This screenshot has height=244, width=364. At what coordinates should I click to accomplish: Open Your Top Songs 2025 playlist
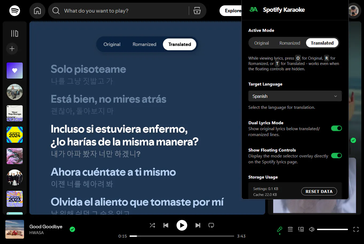tap(15, 113)
